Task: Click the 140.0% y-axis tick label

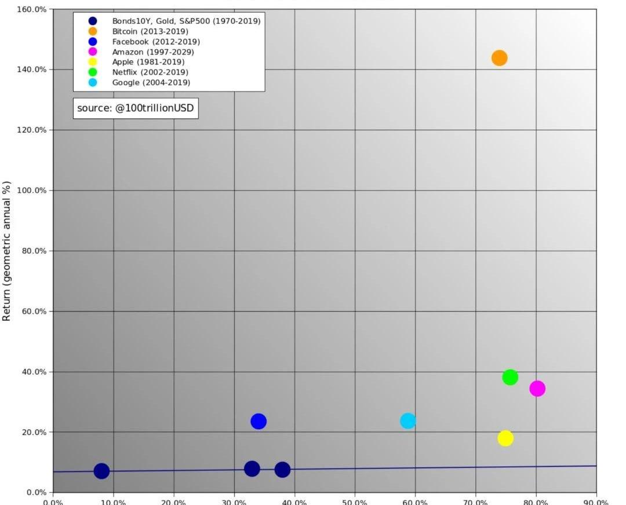Action: (x=32, y=69)
